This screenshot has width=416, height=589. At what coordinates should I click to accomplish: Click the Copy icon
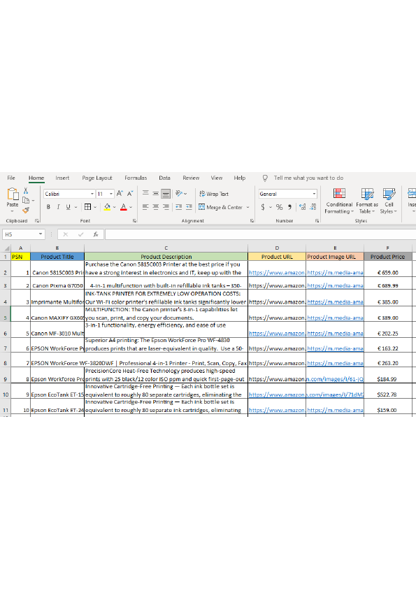pos(26,200)
